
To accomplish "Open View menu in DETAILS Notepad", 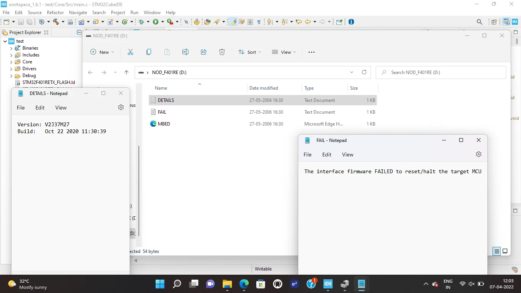I will (61, 108).
